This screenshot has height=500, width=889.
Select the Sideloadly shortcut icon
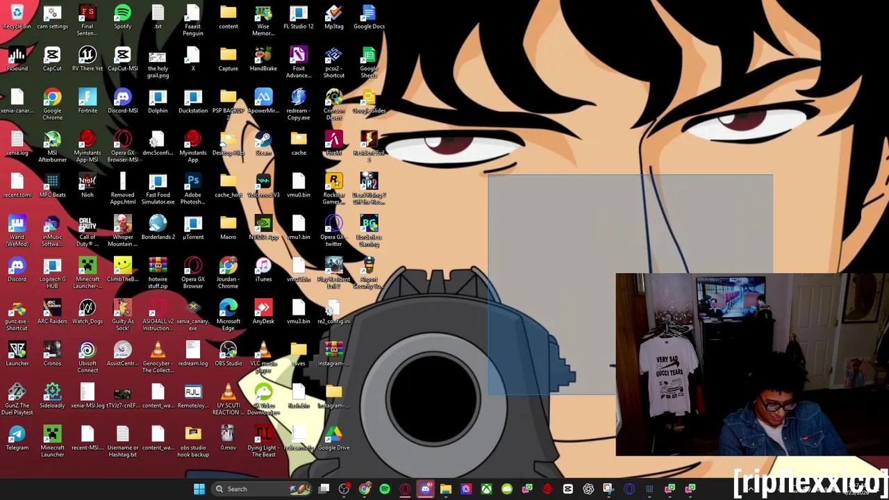(52, 396)
